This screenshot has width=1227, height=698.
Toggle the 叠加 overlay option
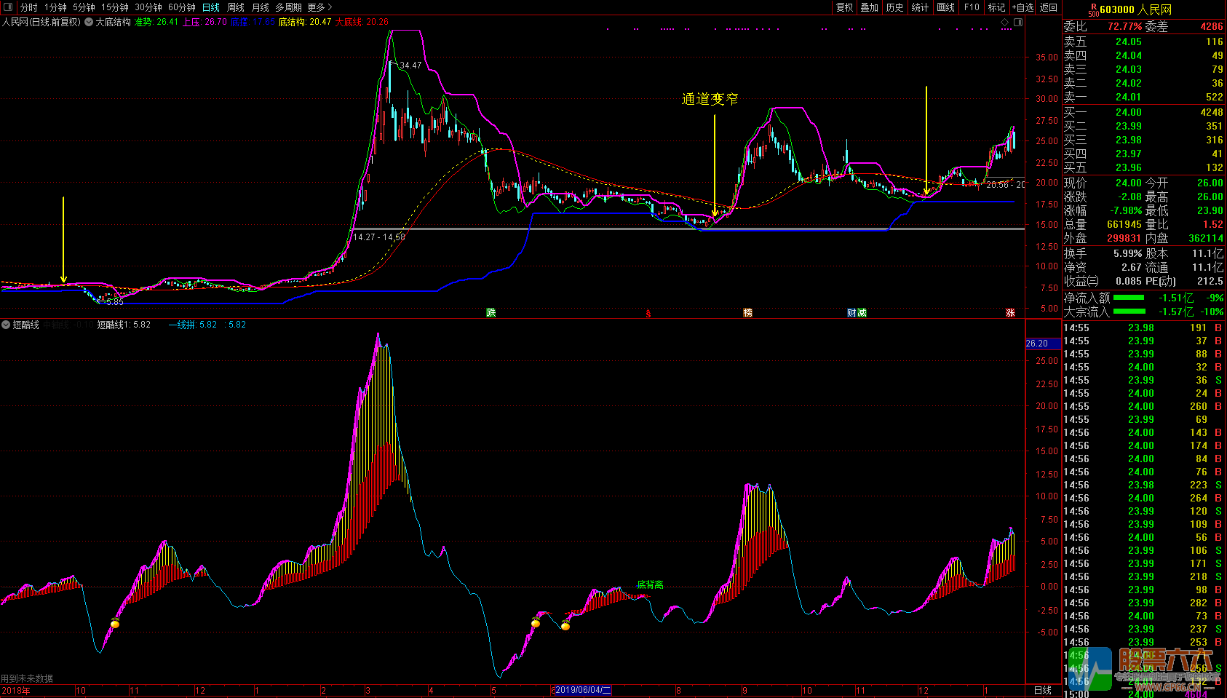tap(869, 7)
